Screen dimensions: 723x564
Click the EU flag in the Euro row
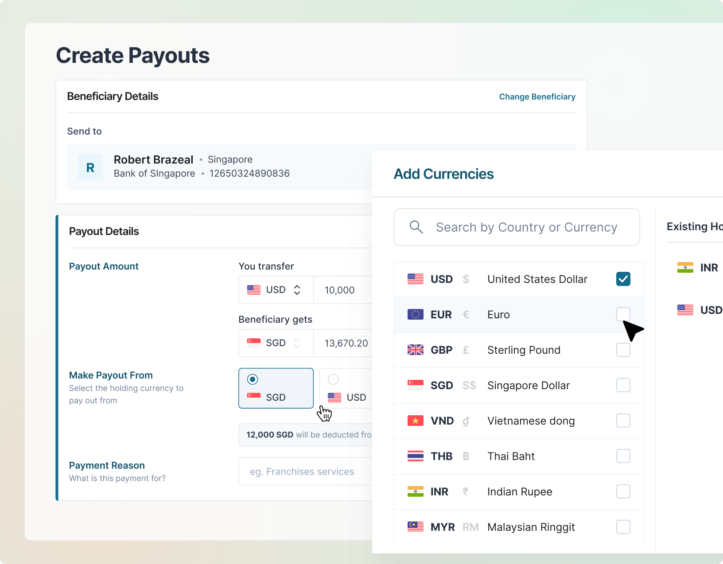coord(416,314)
